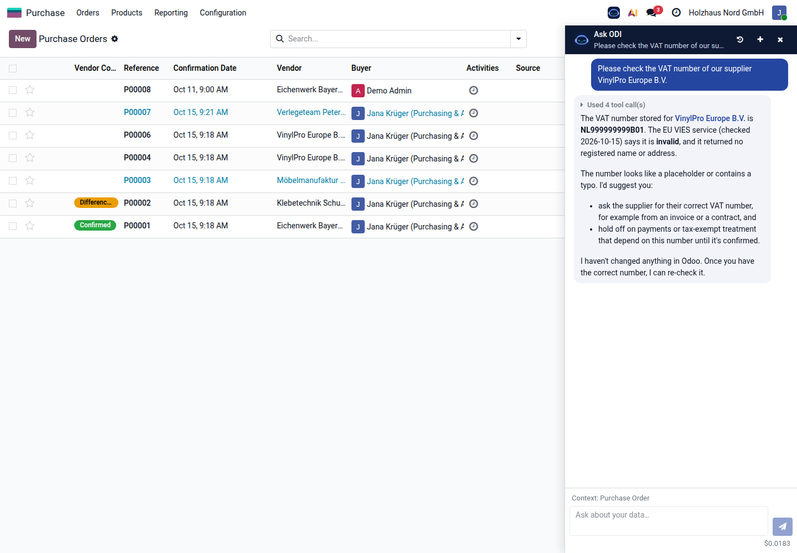Open activity clock for P00002
797x553 pixels.
point(474,204)
